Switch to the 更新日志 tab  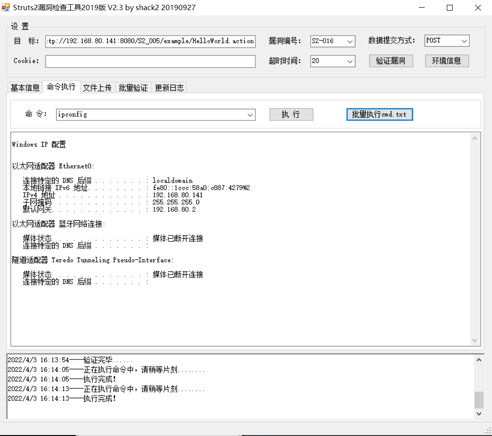point(169,88)
